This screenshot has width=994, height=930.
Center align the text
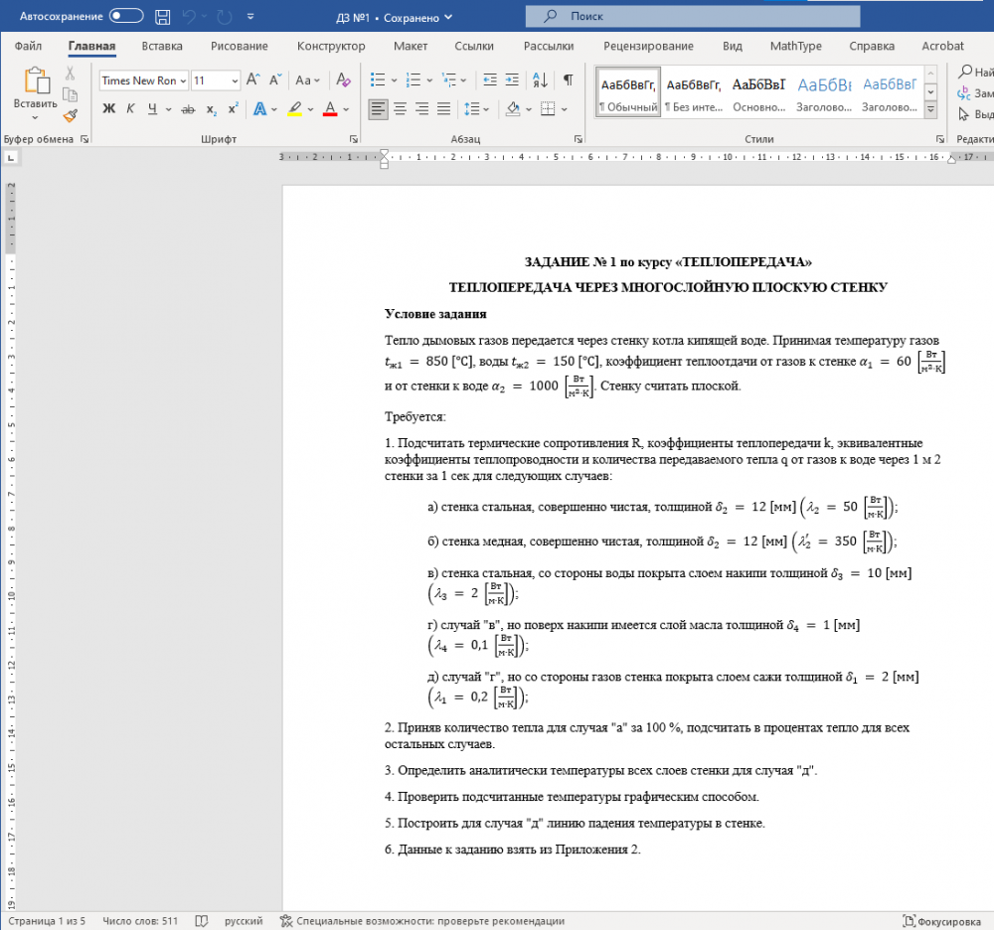coord(400,109)
